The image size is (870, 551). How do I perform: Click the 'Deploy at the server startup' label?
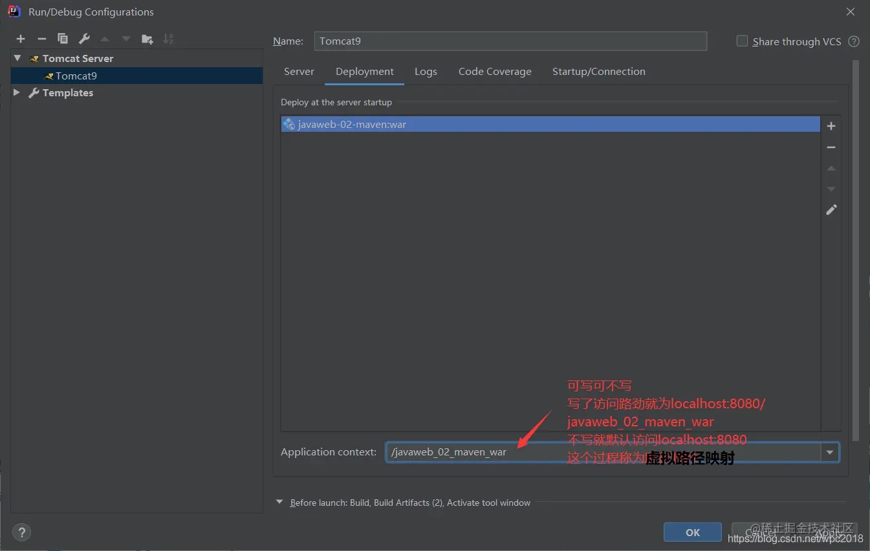coord(336,102)
